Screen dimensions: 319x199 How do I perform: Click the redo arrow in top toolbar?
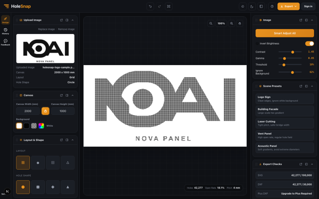click(159, 6)
